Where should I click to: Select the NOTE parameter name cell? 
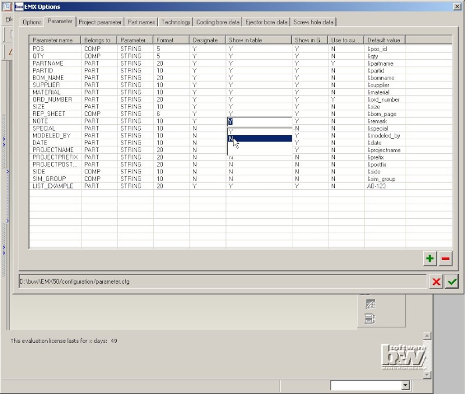click(x=55, y=121)
